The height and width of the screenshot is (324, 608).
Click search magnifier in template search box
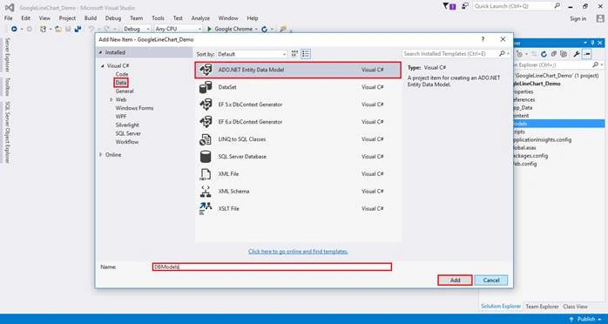tap(502, 53)
